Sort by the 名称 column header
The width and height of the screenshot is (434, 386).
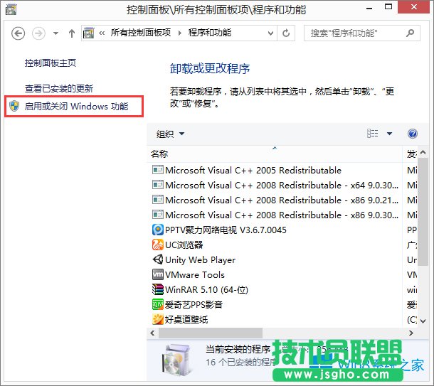pyautogui.click(x=275, y=154)
